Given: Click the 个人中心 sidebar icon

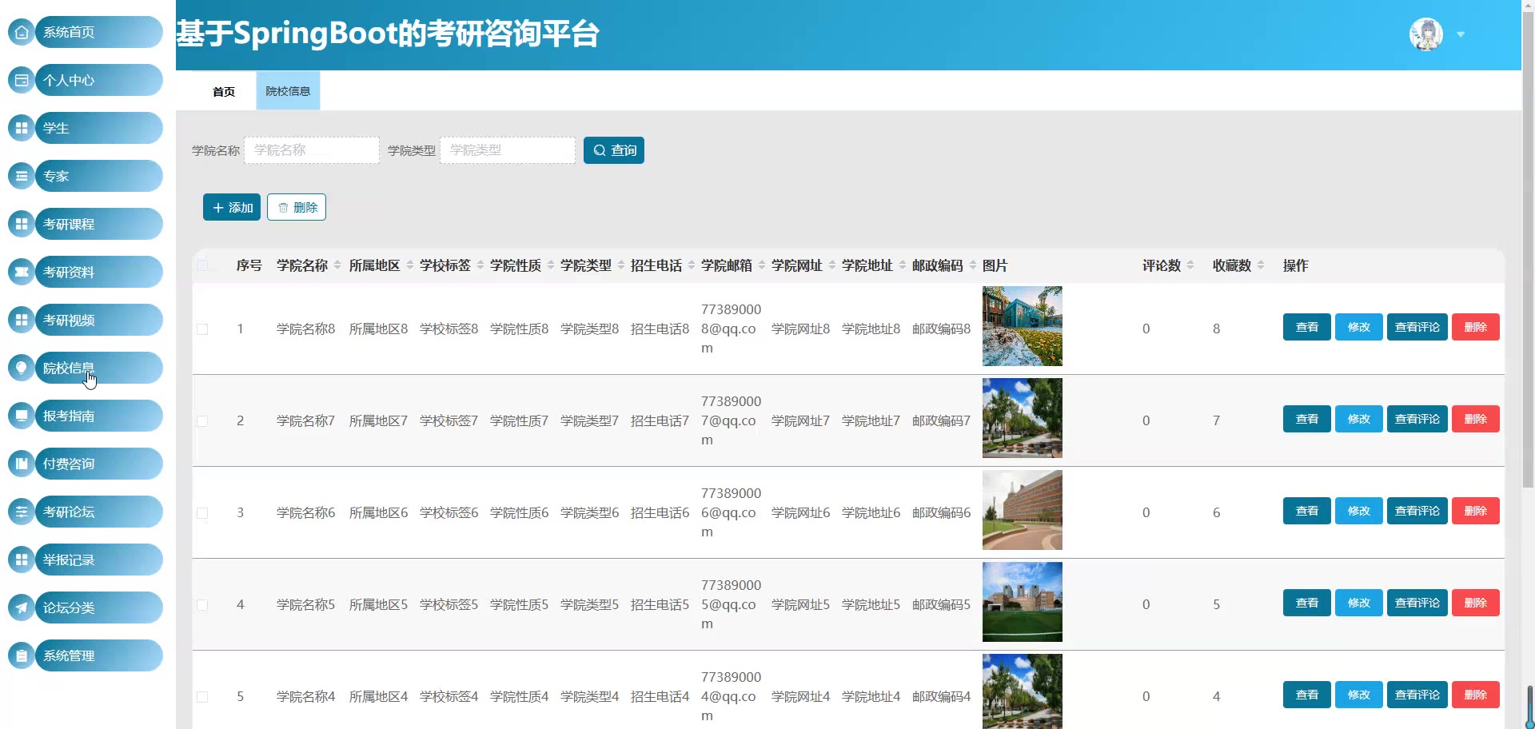Looking at the screenshot, I should [22, 80].
